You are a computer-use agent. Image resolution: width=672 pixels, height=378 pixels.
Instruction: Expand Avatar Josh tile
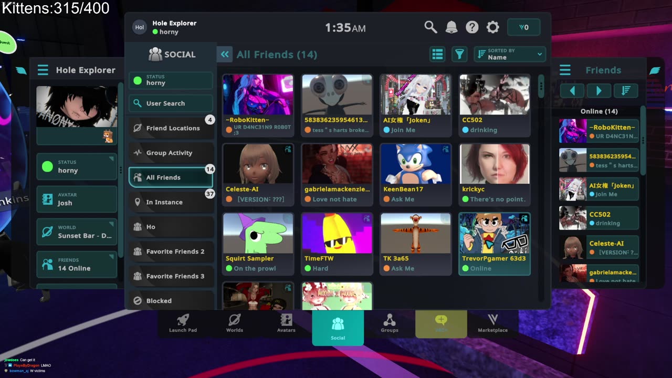pyautogui.click(x=77, y=199)
